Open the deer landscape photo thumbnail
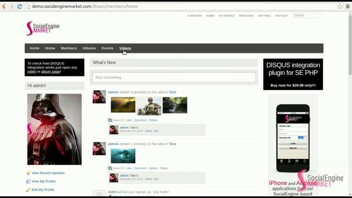The width and height of the screenshot is (352, 198). pos(123,105)
